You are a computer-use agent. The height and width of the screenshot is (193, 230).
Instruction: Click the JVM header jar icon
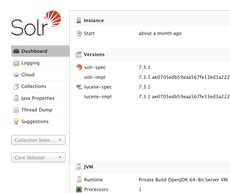point(79,167)
